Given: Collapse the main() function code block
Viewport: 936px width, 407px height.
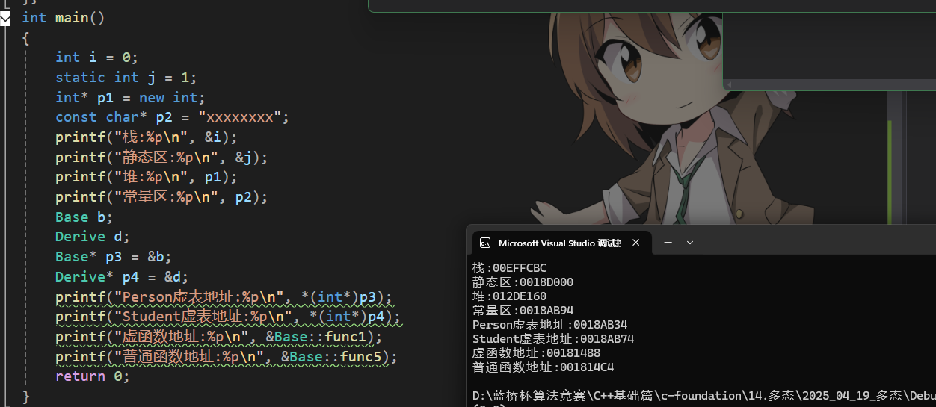Looking at the screenshot, I should pos(5,18).
